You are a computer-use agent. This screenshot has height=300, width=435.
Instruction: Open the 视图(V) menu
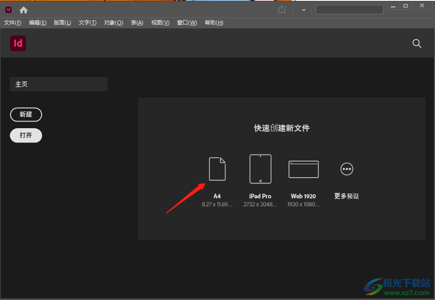(160, 23)
